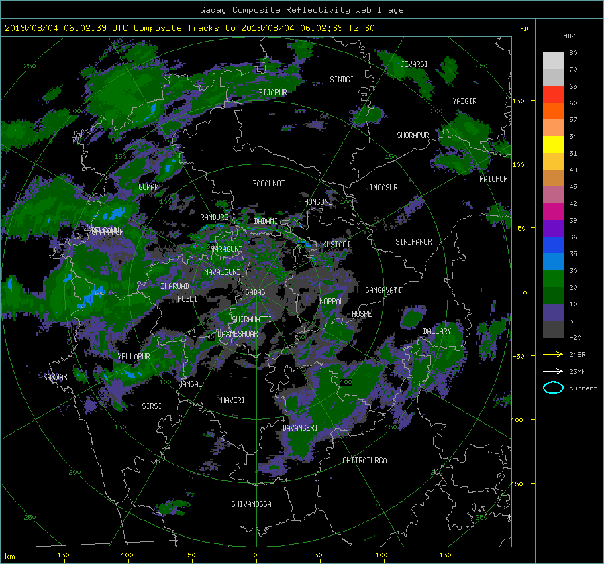Click the JEVARGI city label
This screenshot has width=604, height=564.
point(414,64)
